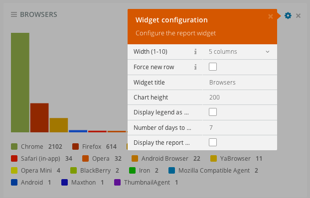The height and width of the screenshot is (198, 310).
Task: Close the Widget configuration popup
Action: 271,16
